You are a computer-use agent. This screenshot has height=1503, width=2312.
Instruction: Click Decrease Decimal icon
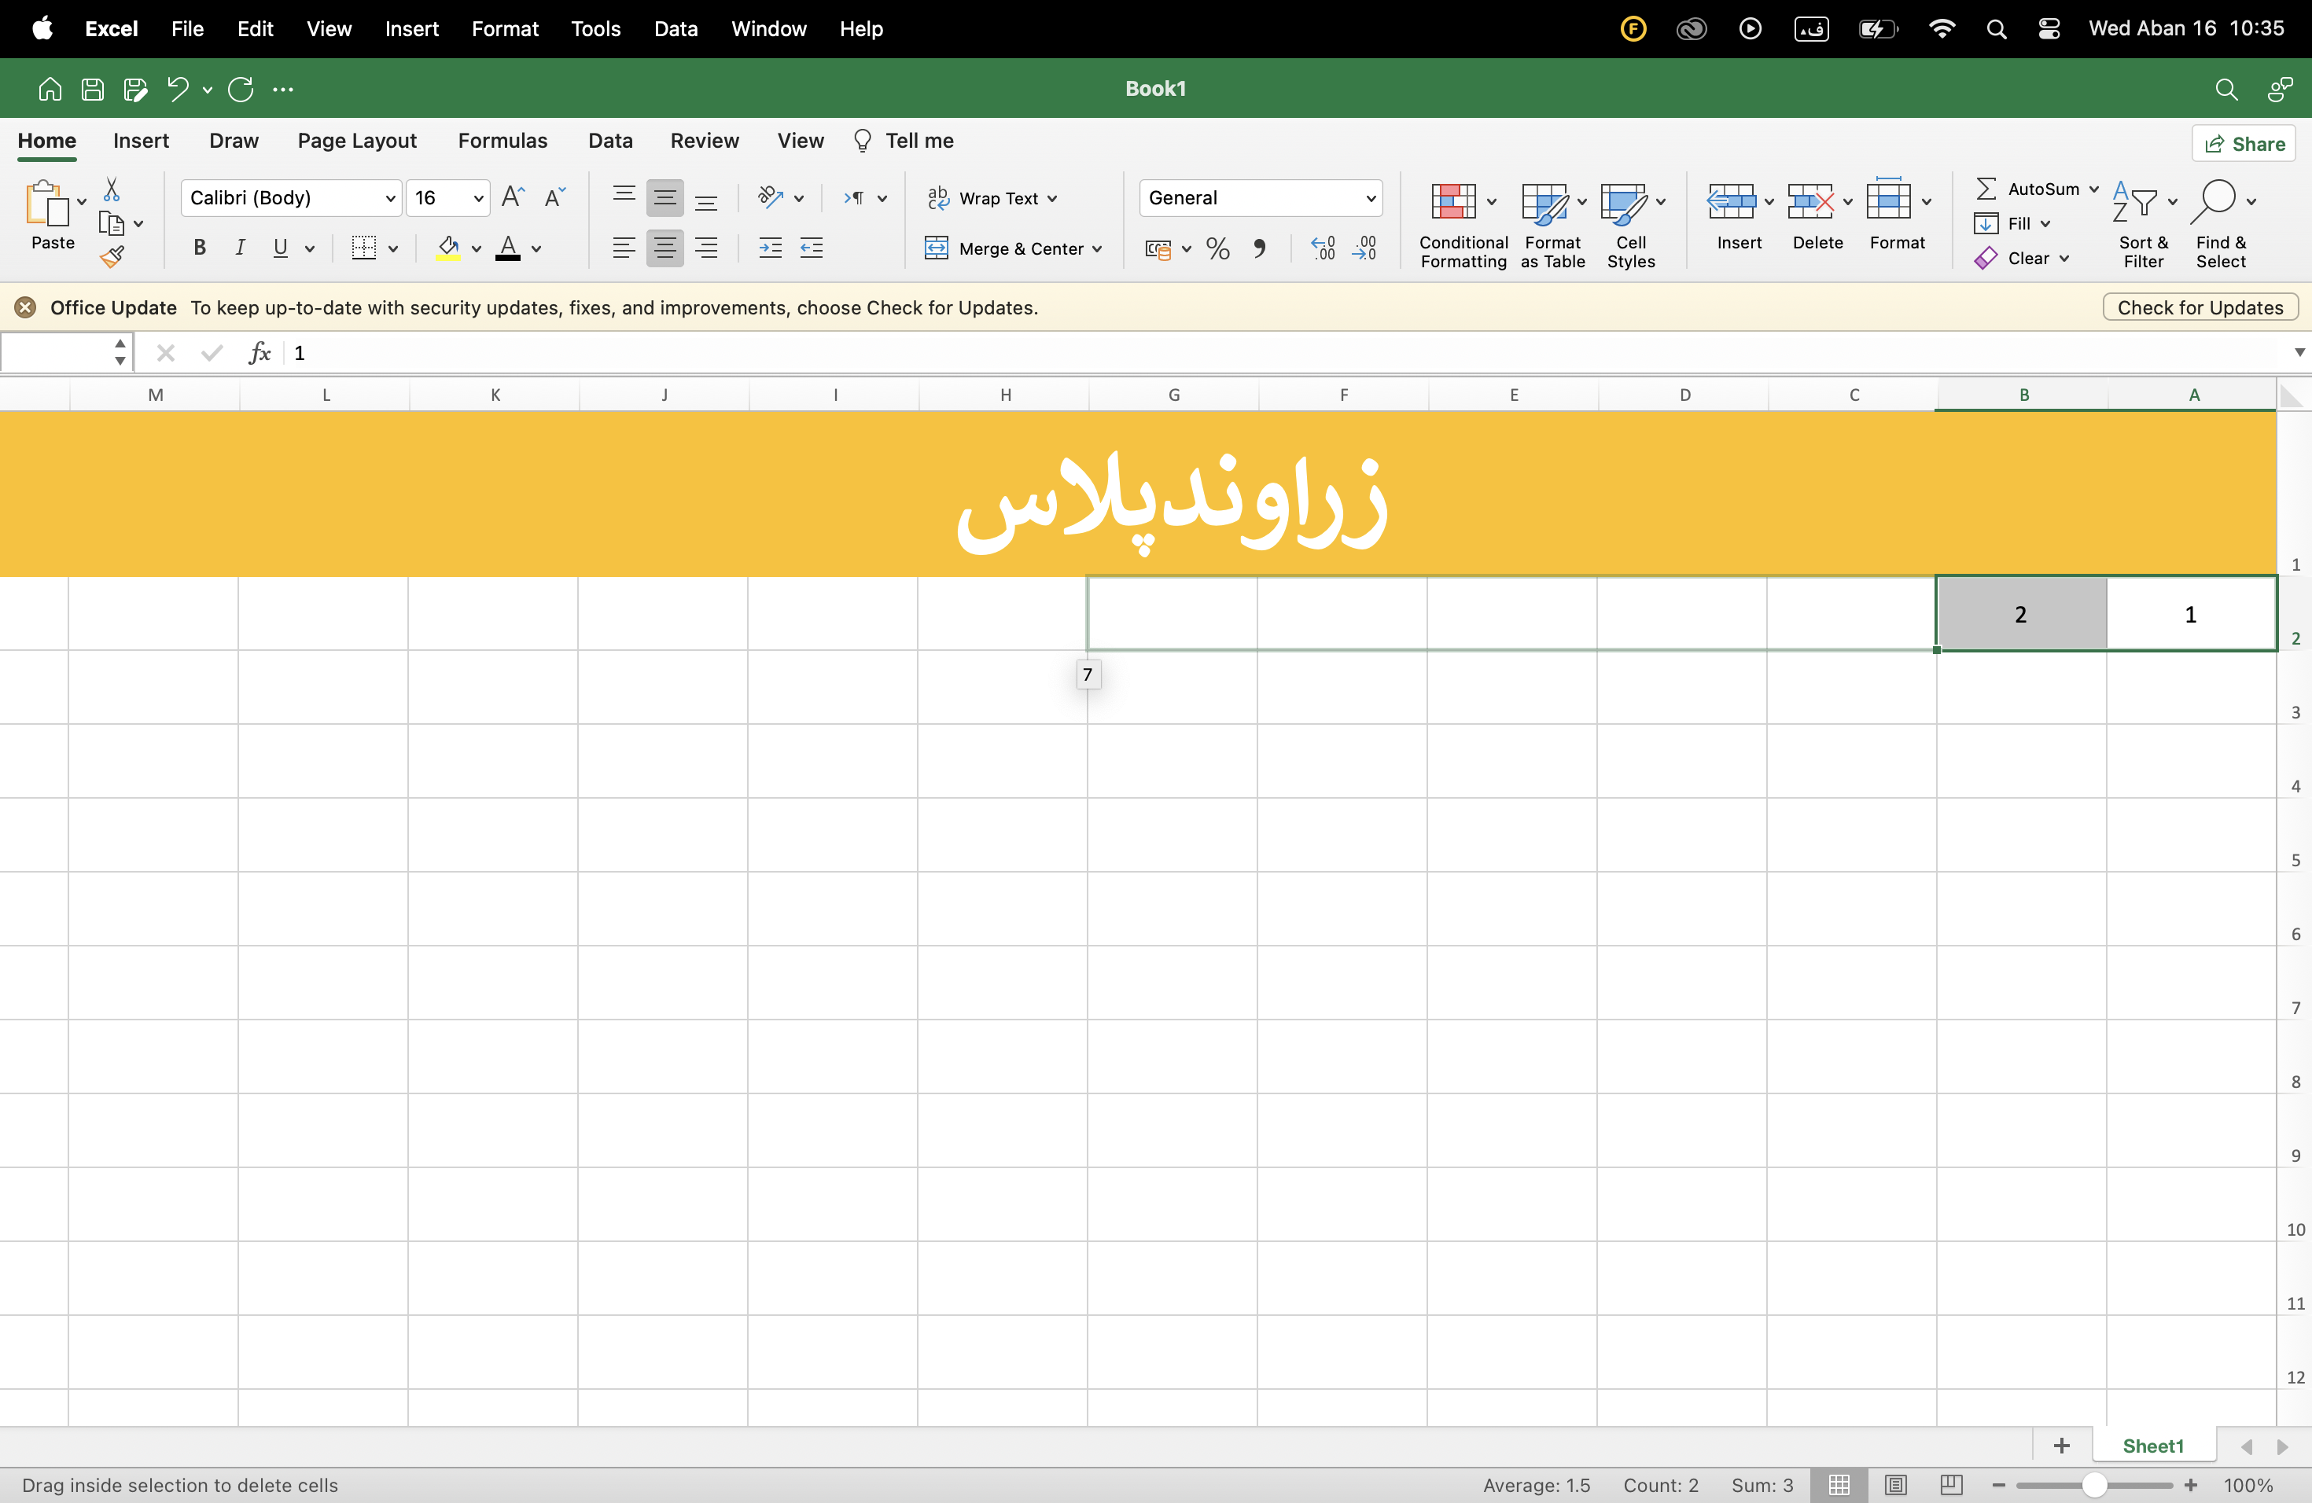coord(1365,249)
